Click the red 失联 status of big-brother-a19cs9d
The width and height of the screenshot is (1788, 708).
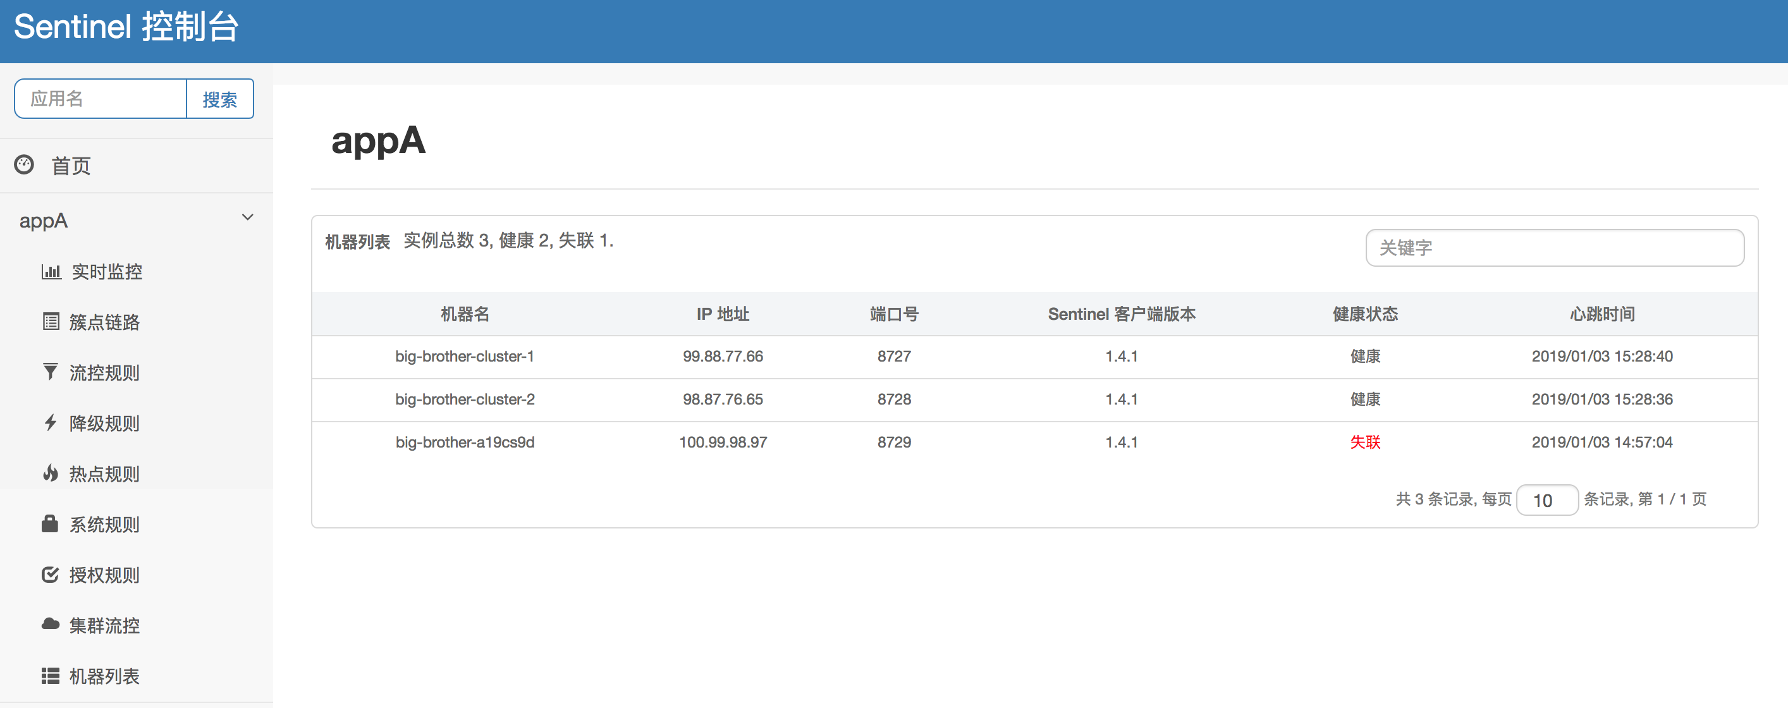click(x=1364, y=442)
